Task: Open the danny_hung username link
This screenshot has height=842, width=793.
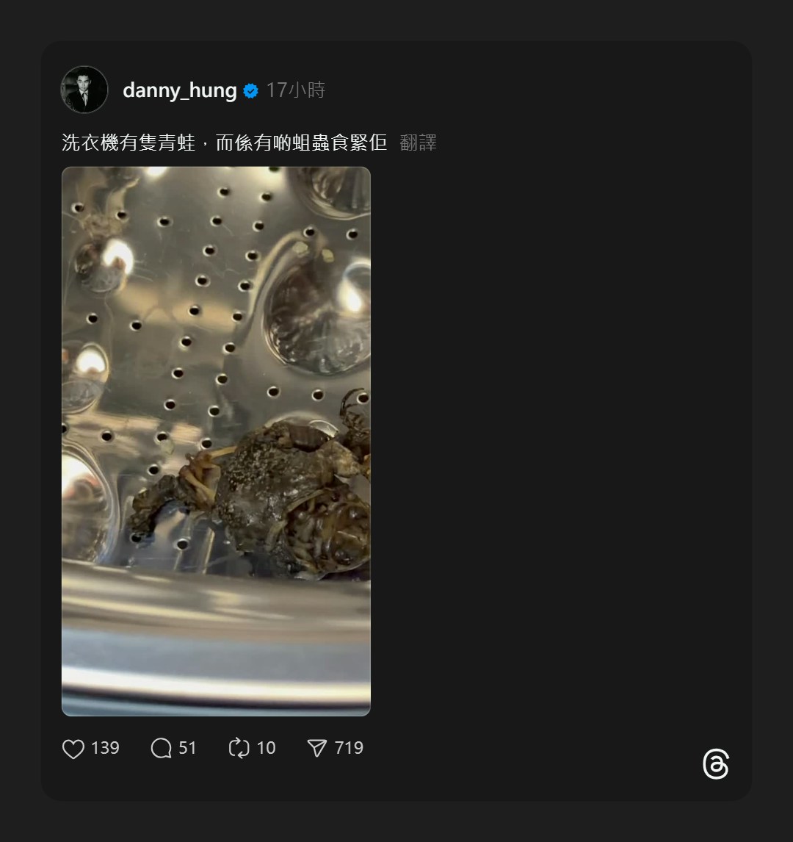Action: 179,90
